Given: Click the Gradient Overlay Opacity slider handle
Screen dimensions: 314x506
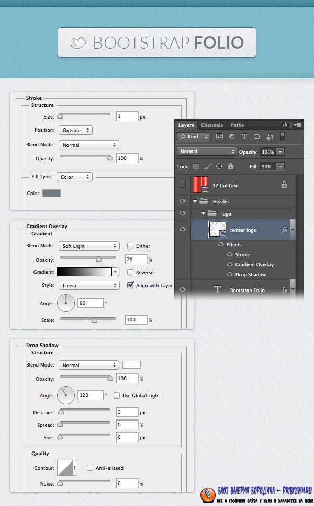Looking at the screenshot, I should click(x=99, y=259).
